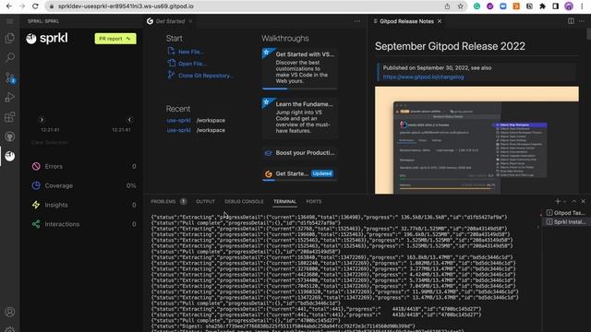591x332 pixels.
Task: Open the Extensions view
Action: coord(10,117)
